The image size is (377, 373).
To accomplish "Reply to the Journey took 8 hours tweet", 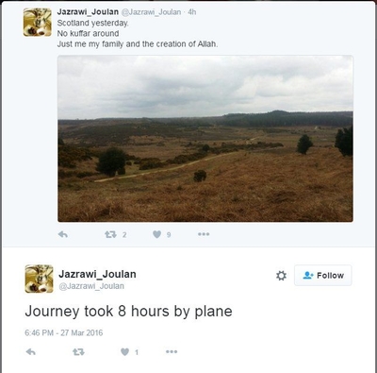I will coord(30,351).
